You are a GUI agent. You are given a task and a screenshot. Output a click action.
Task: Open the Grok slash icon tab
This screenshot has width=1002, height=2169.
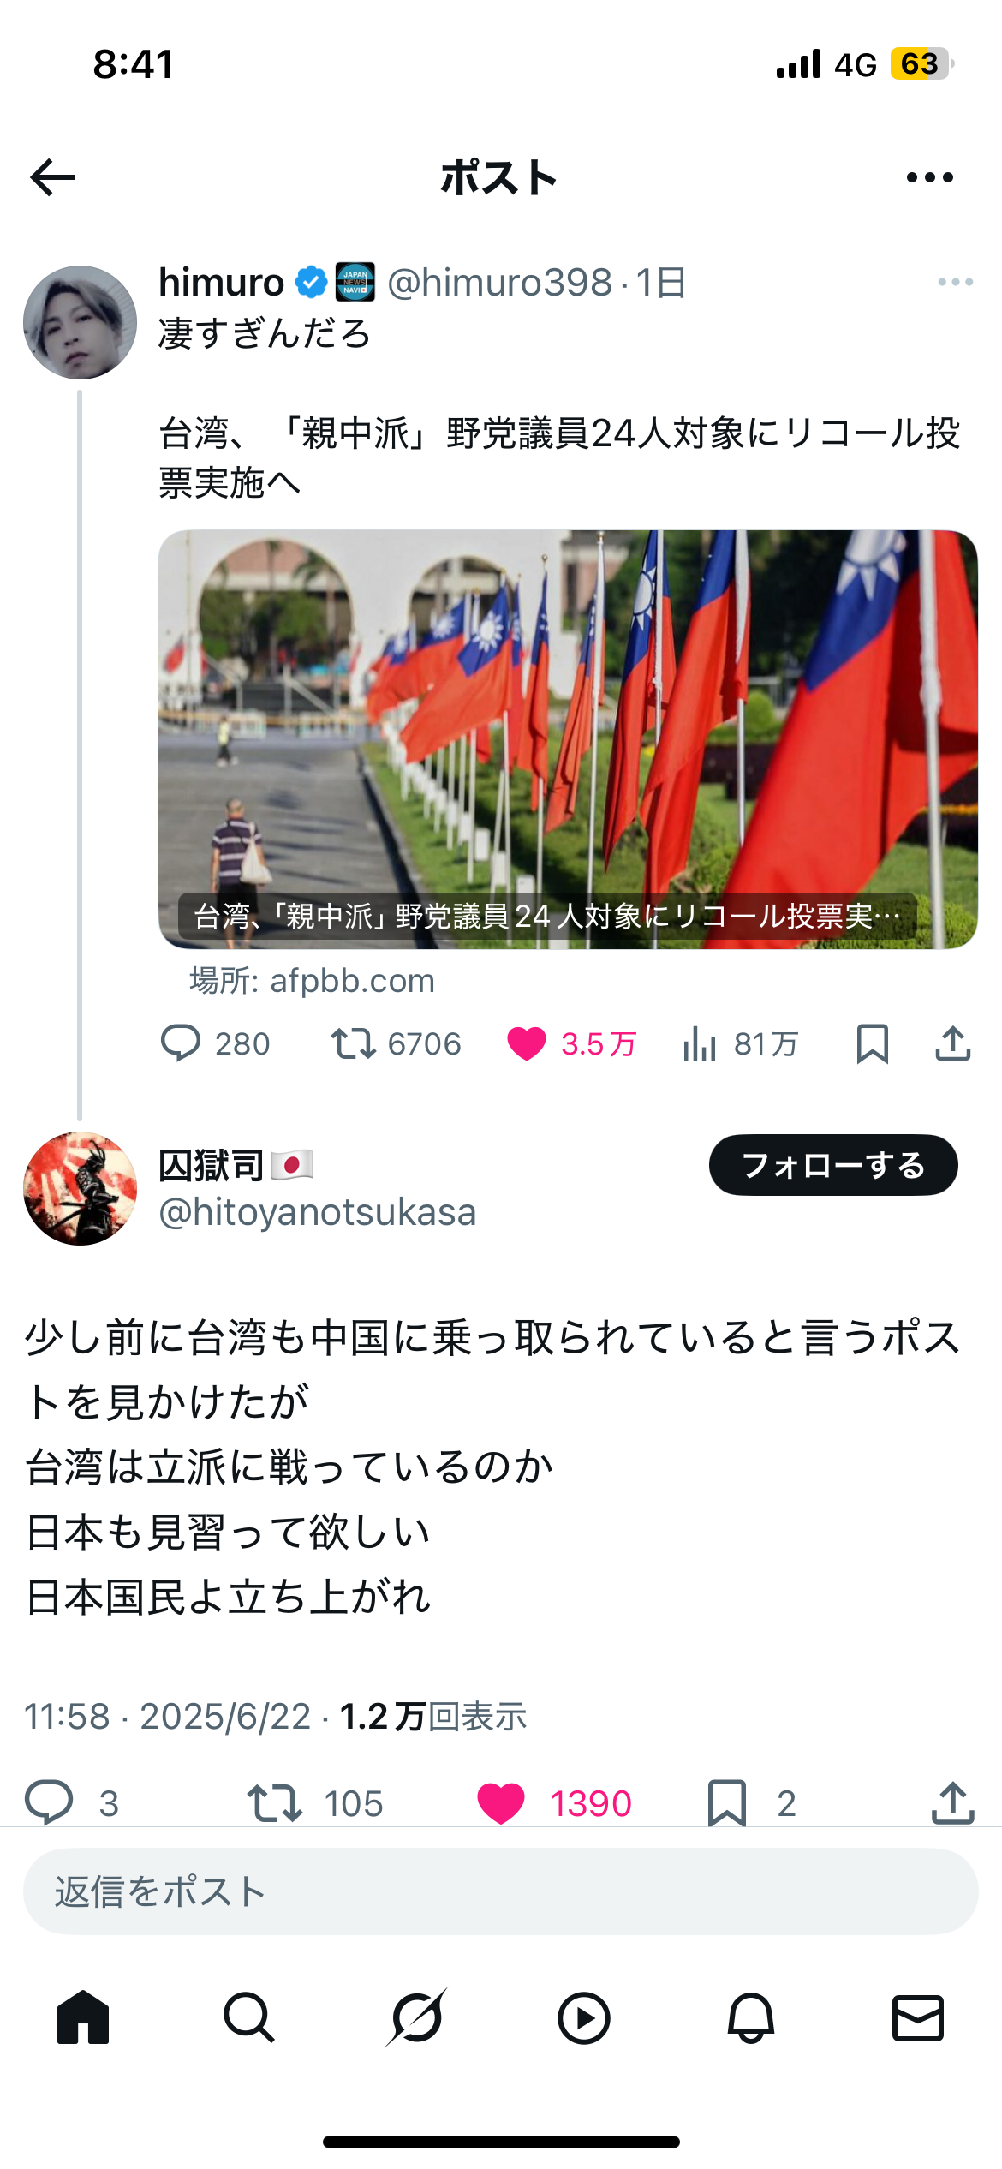pyautogui.click(x=416, y=2018)
